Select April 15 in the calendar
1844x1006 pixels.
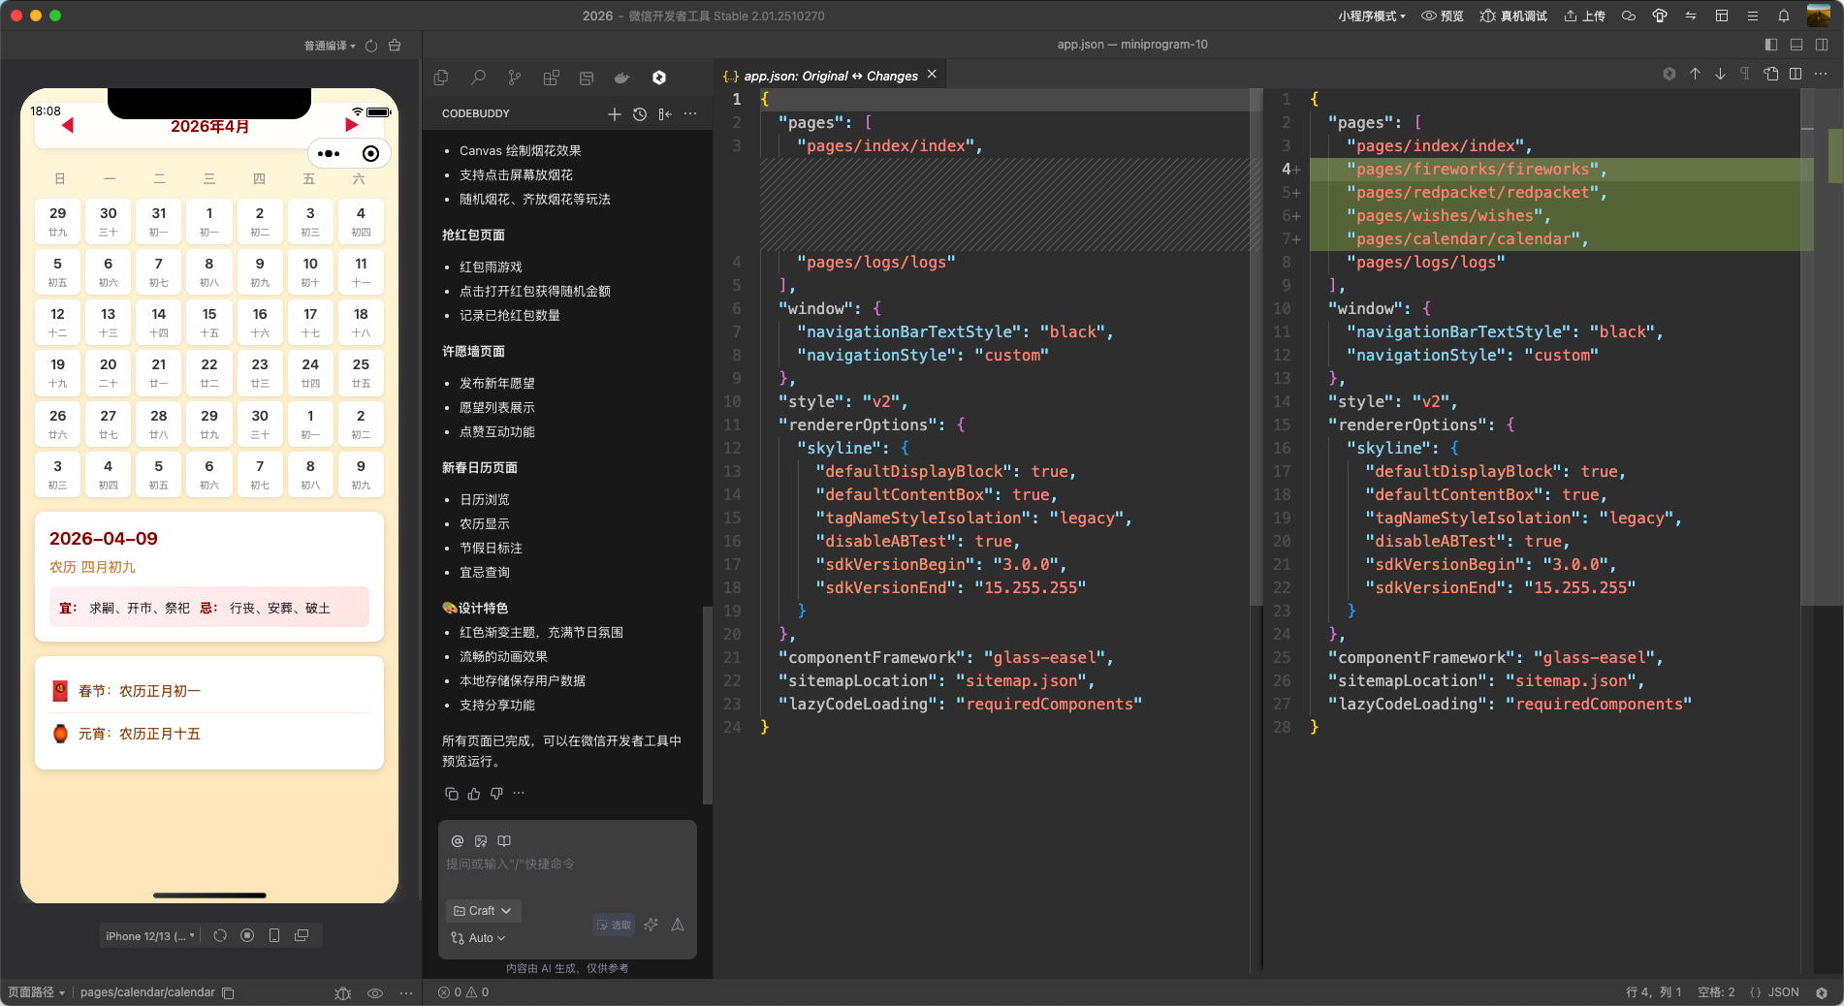(209, 322)
